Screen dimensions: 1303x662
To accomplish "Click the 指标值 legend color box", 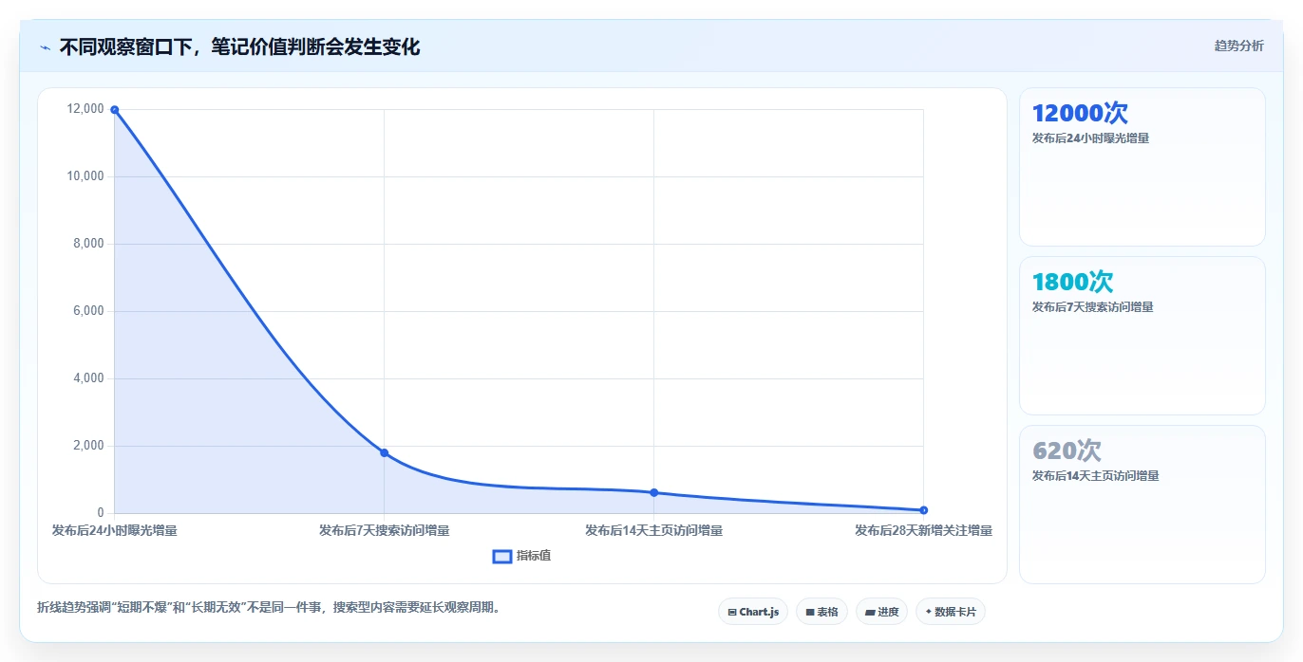I will pos(502,556).
